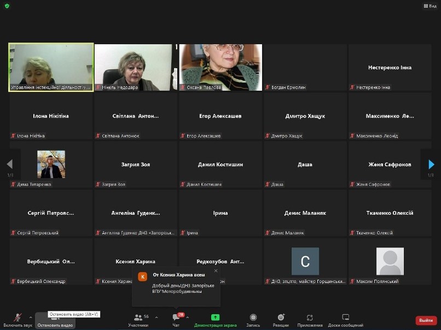
Task: Start Демонстрация экрана screen share
Action: point(216,321)
